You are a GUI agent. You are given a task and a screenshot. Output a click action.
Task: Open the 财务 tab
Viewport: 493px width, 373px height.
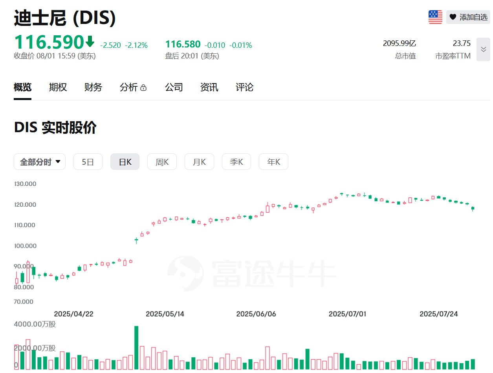tap(93, 87)
